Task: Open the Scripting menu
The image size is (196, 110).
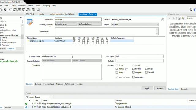Action: [46, 5]
